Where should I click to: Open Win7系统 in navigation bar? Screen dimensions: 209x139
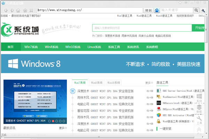[x=31, y=47]
